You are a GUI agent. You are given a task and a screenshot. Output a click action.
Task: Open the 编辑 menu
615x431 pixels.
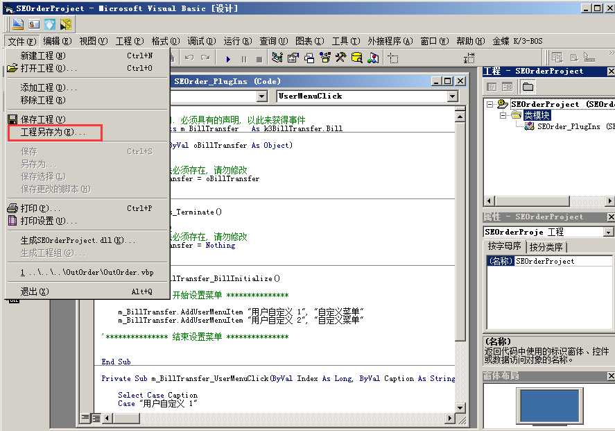pos(58,41)
